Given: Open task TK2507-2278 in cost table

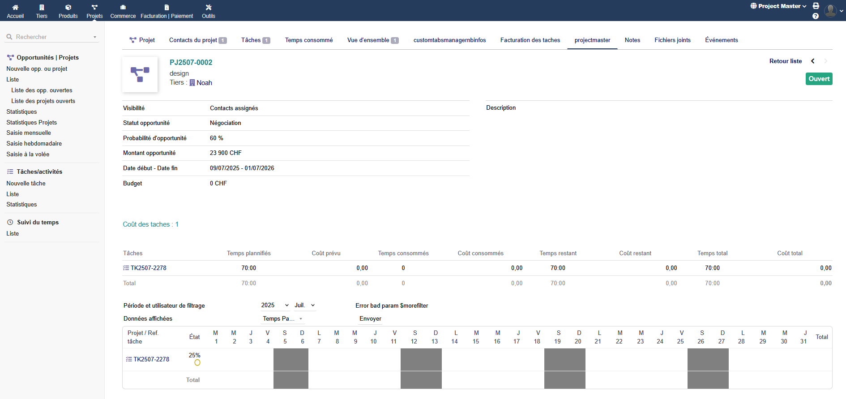Looking at the screenshot, I should (x=148, y=268).
